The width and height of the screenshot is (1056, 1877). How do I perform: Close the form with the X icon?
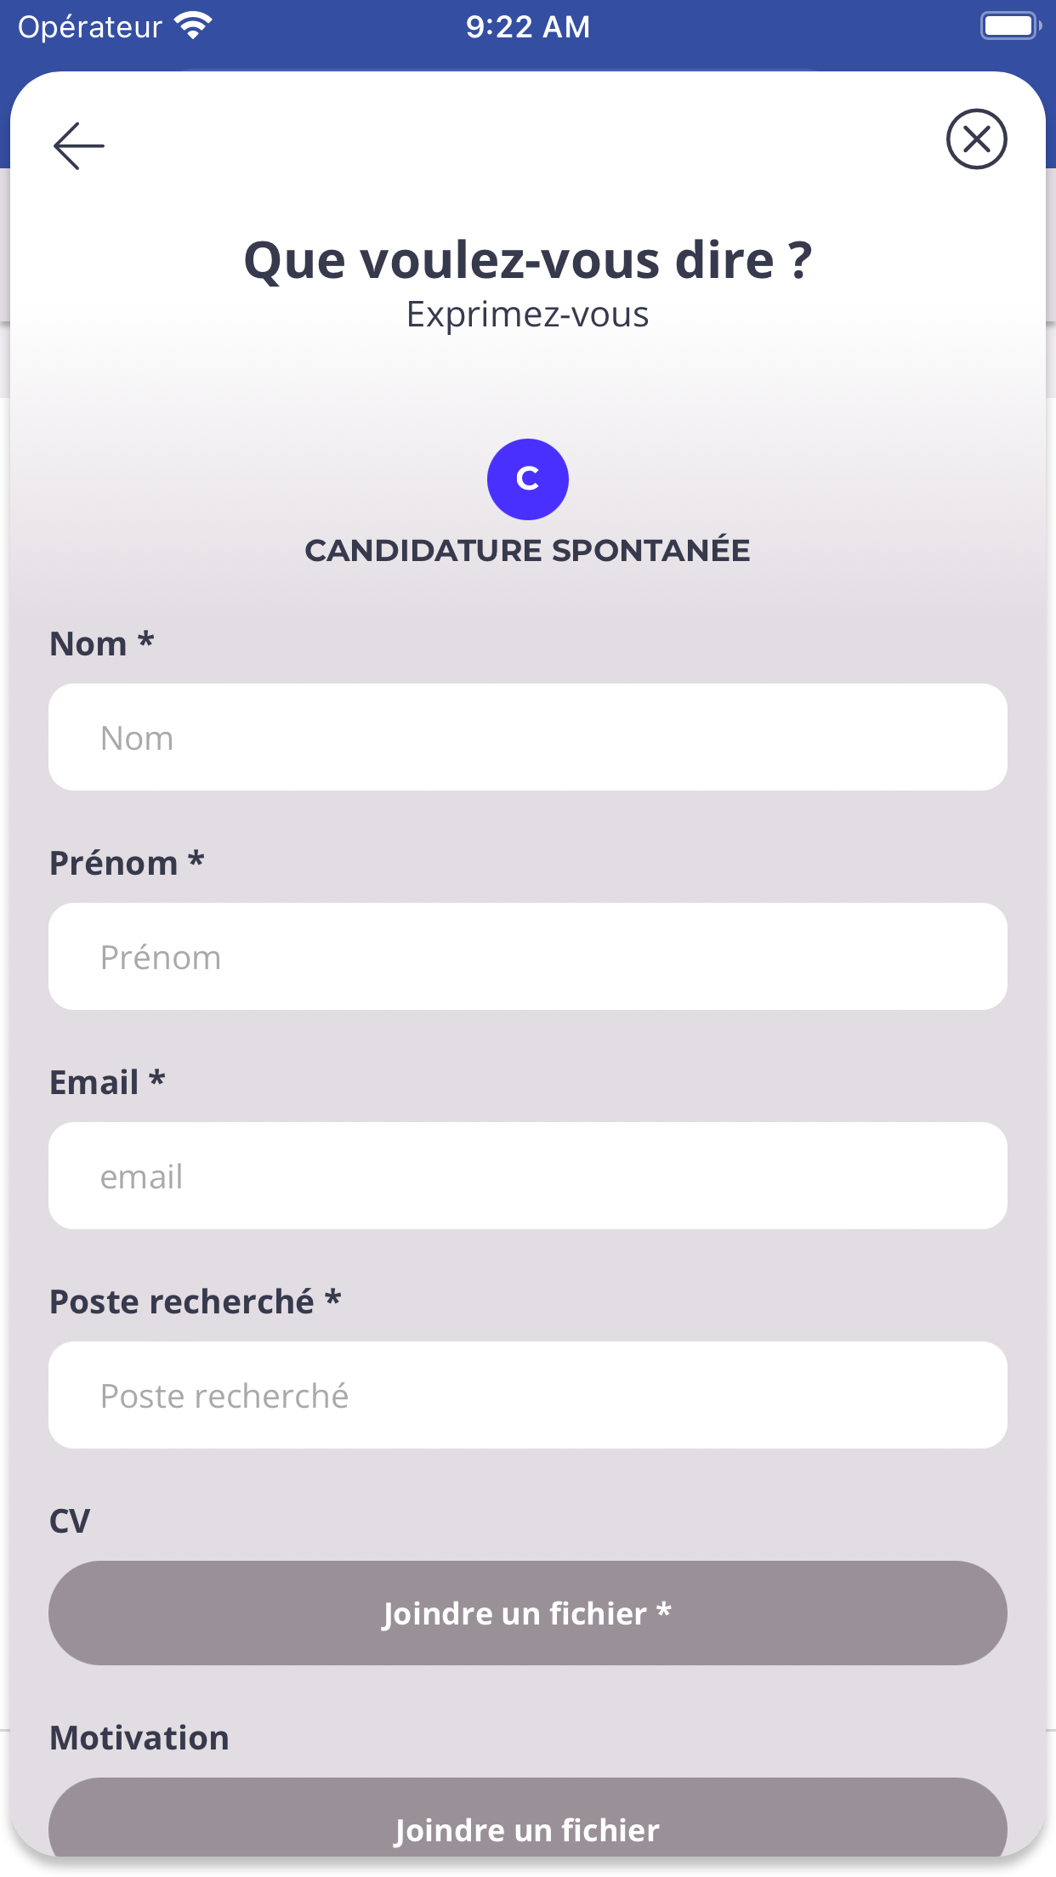pos(976,139)
